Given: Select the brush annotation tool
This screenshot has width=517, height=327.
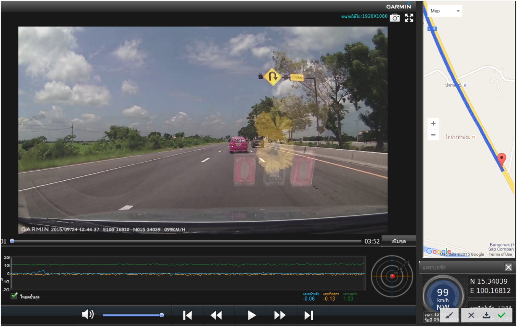Looking at the screenshot, I should point(449,315).
